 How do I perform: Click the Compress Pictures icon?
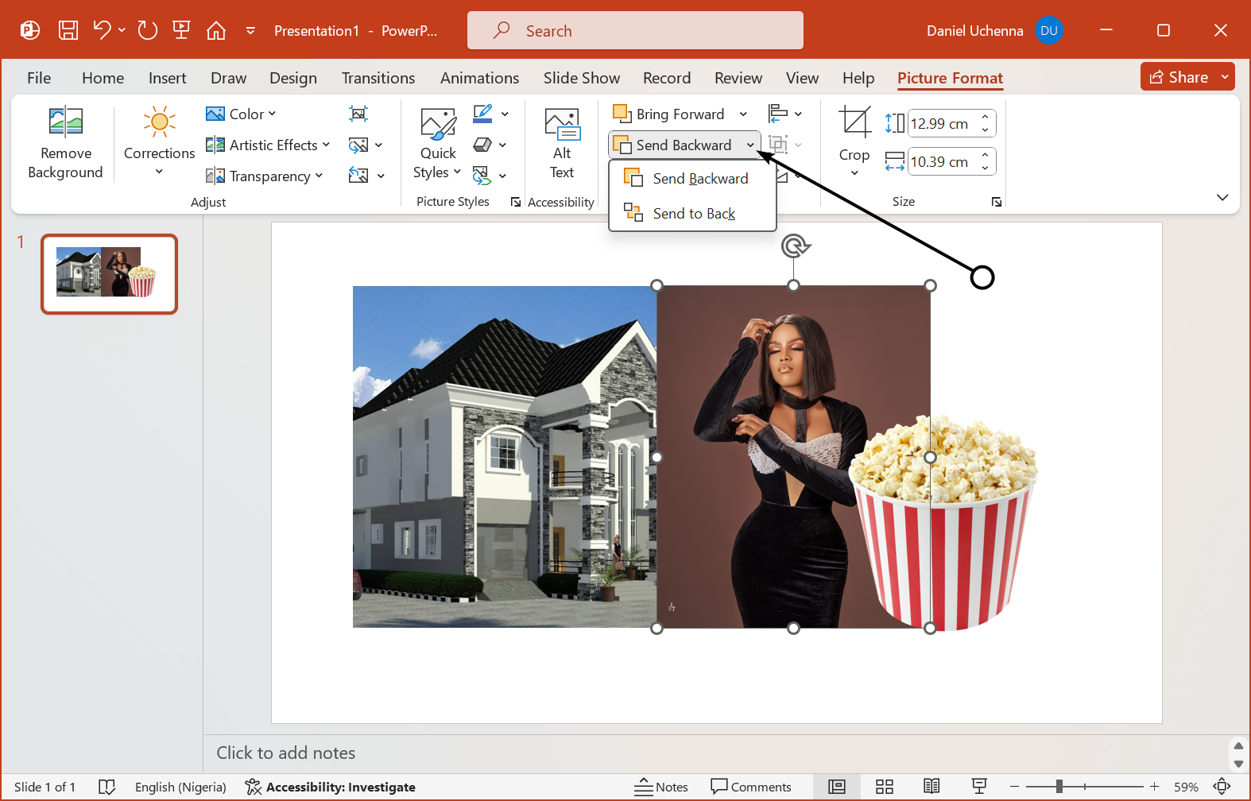[358, 114]
